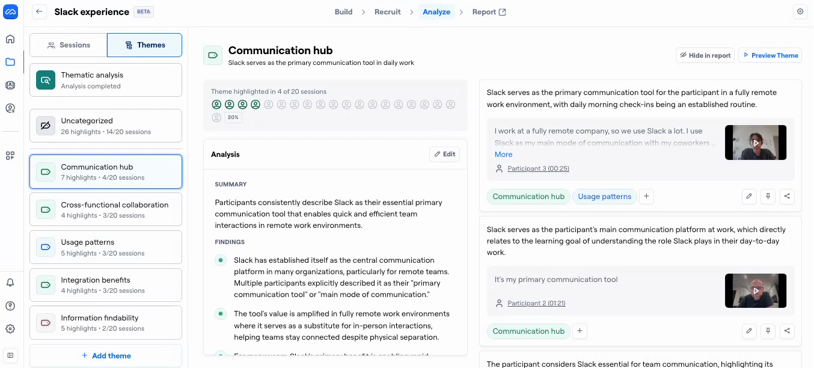This screenshot has width=814, height=368.
Task: Edit the Participant 2 highlight with pencil icon
Action: pyautogui.click(x=749, y=331)
